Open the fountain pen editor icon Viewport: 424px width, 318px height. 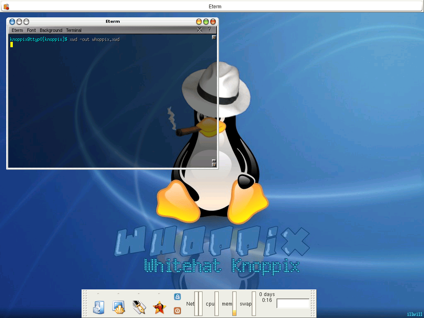(139, 308)
